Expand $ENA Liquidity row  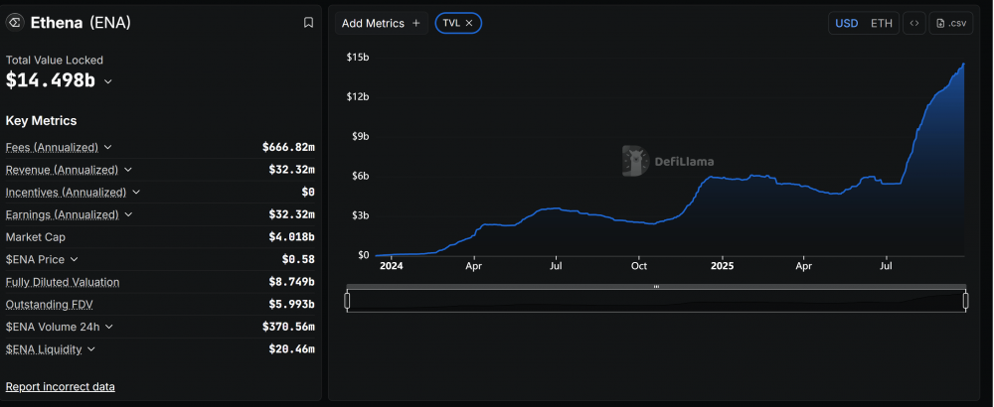coord(91,348)
